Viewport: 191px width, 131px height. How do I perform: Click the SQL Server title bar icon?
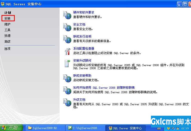pyautogui.click(x=3, y=4)
